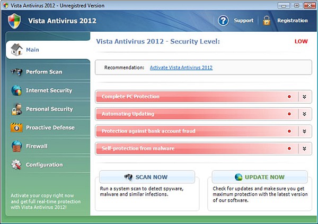Click the Security Level heading text

tap(158, 41)
